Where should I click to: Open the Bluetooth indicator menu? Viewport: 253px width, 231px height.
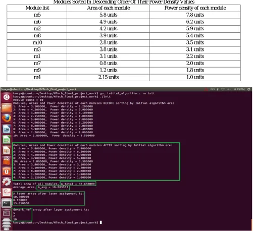218,89
